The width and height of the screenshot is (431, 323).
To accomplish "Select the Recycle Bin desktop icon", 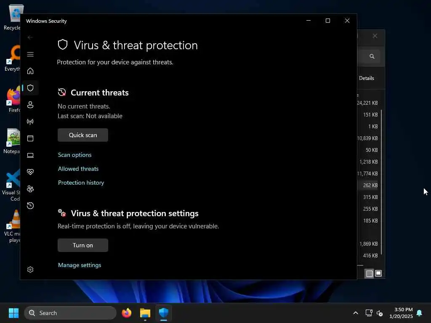I will [12, 17].
